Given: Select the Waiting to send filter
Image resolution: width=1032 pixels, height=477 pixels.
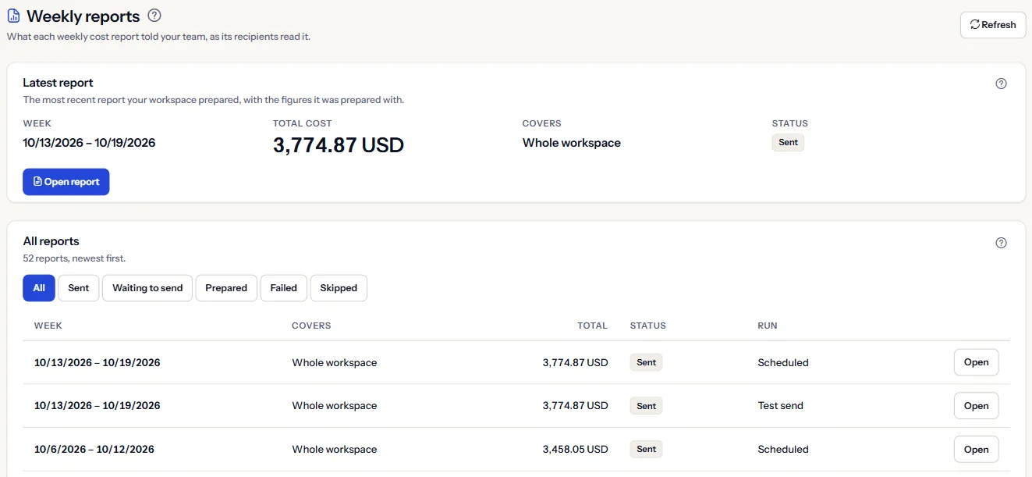Looking at the screenshot, I should point(147,288).
